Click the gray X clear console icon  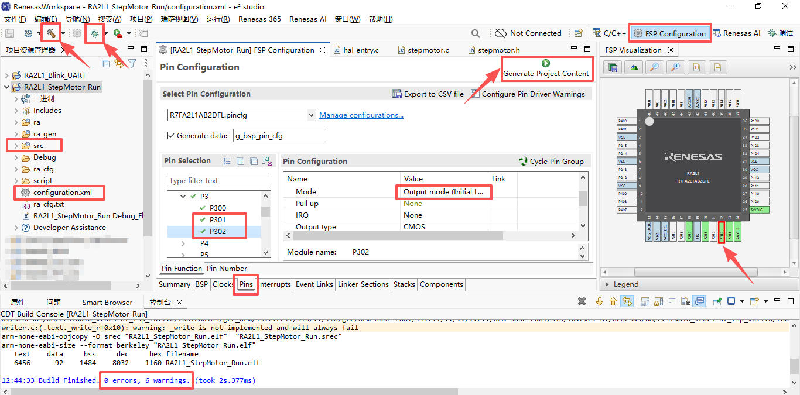tap(582, 301)
